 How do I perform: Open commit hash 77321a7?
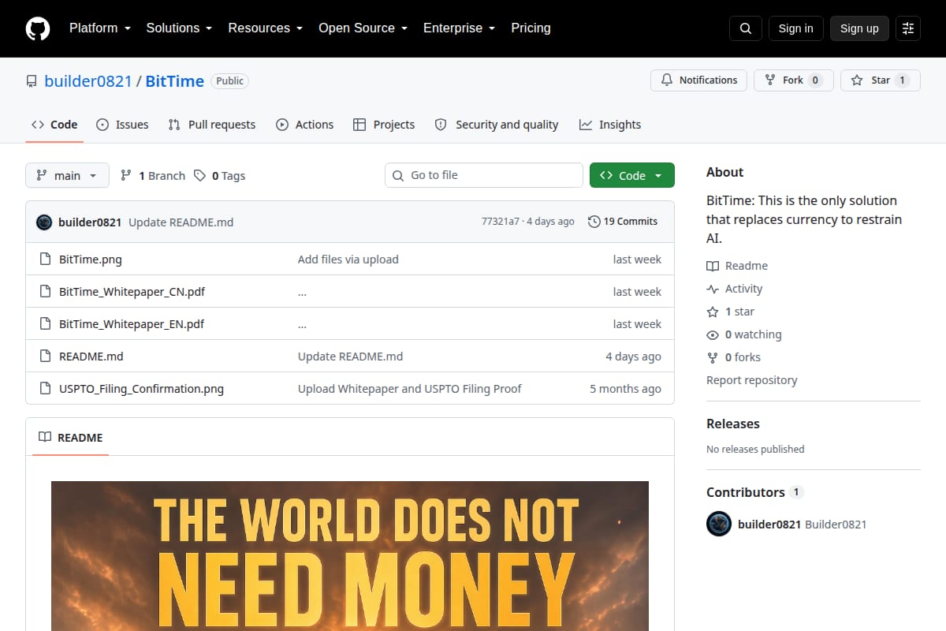[500, 222]
